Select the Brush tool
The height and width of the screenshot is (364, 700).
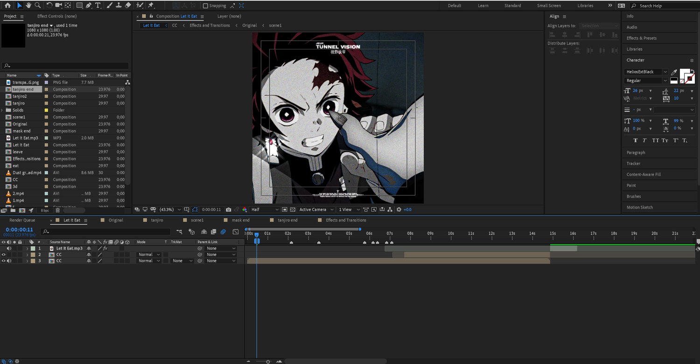point(109,6)
